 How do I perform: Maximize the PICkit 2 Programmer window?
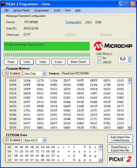[x=127, y=4]
